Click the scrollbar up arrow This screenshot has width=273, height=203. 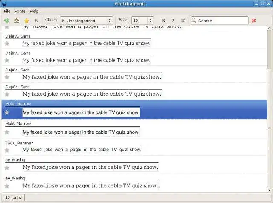pos(269,28)
